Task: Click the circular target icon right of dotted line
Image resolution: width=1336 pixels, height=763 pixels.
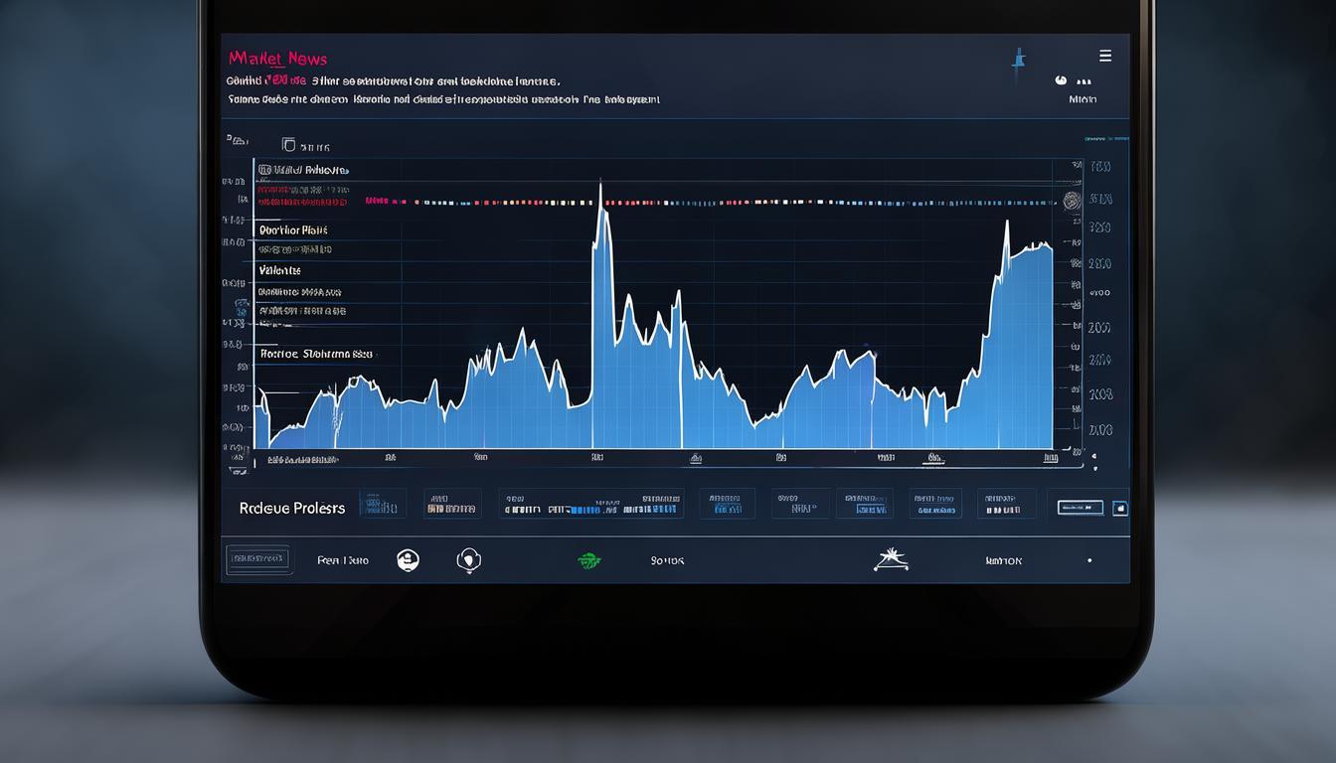Action: click(1072, 201)
